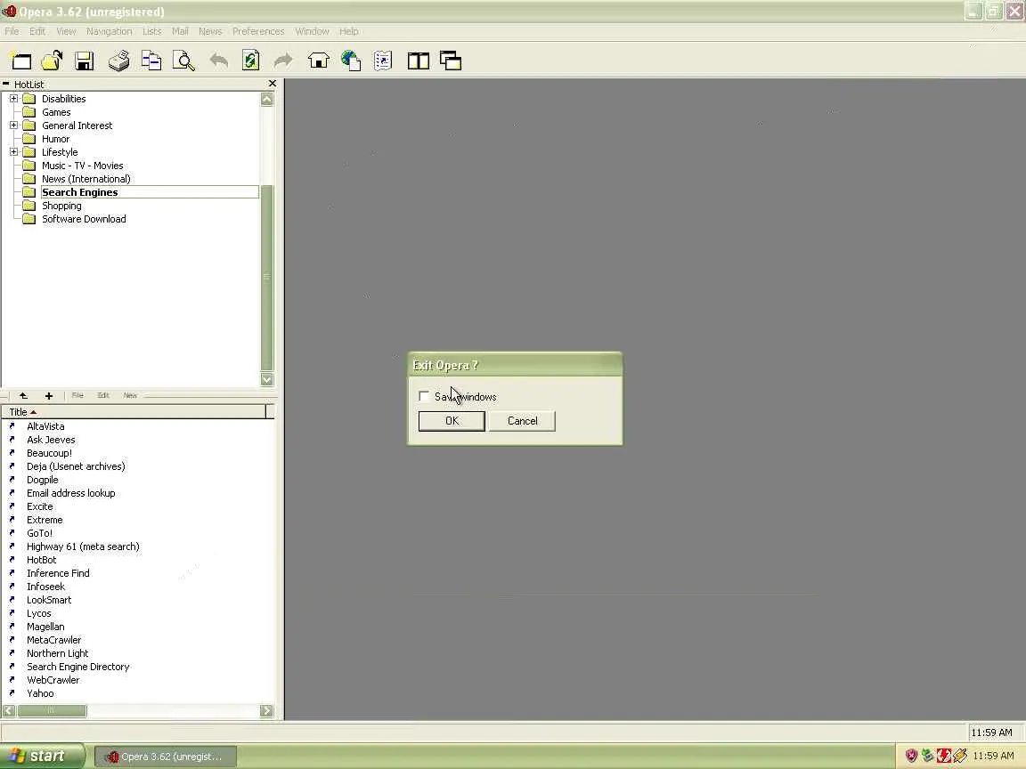Viewport: 1026px width, 769px height.
Task: Click the globe with document toolbar icon
Action: pos(351,61)
